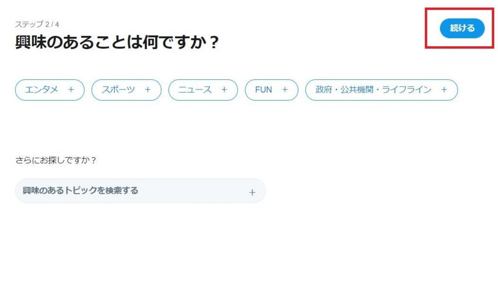Select the エンタメ interest pill

pos(49,90)
